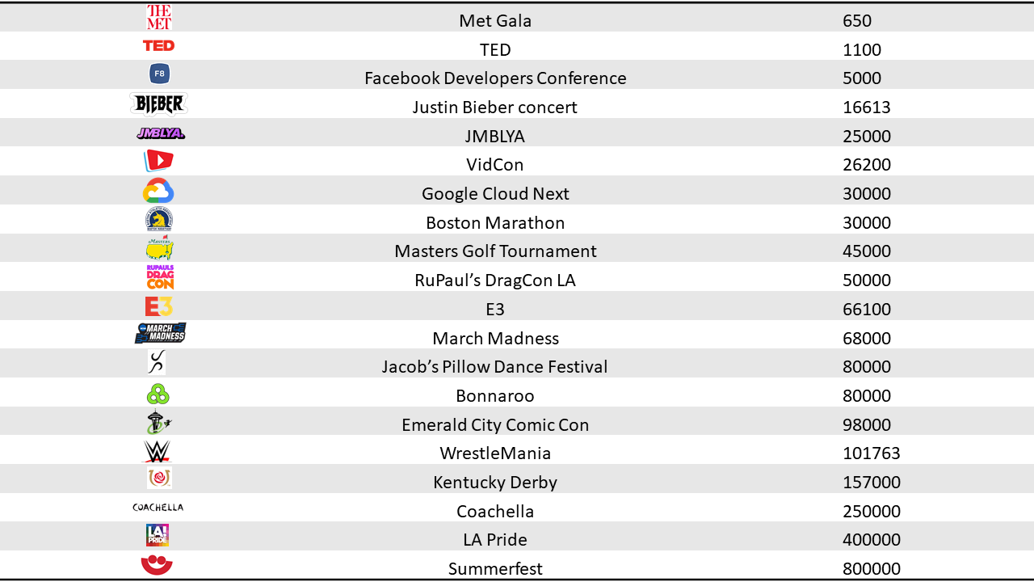Click the Google Cloud logo

click(x=158, y=192)
